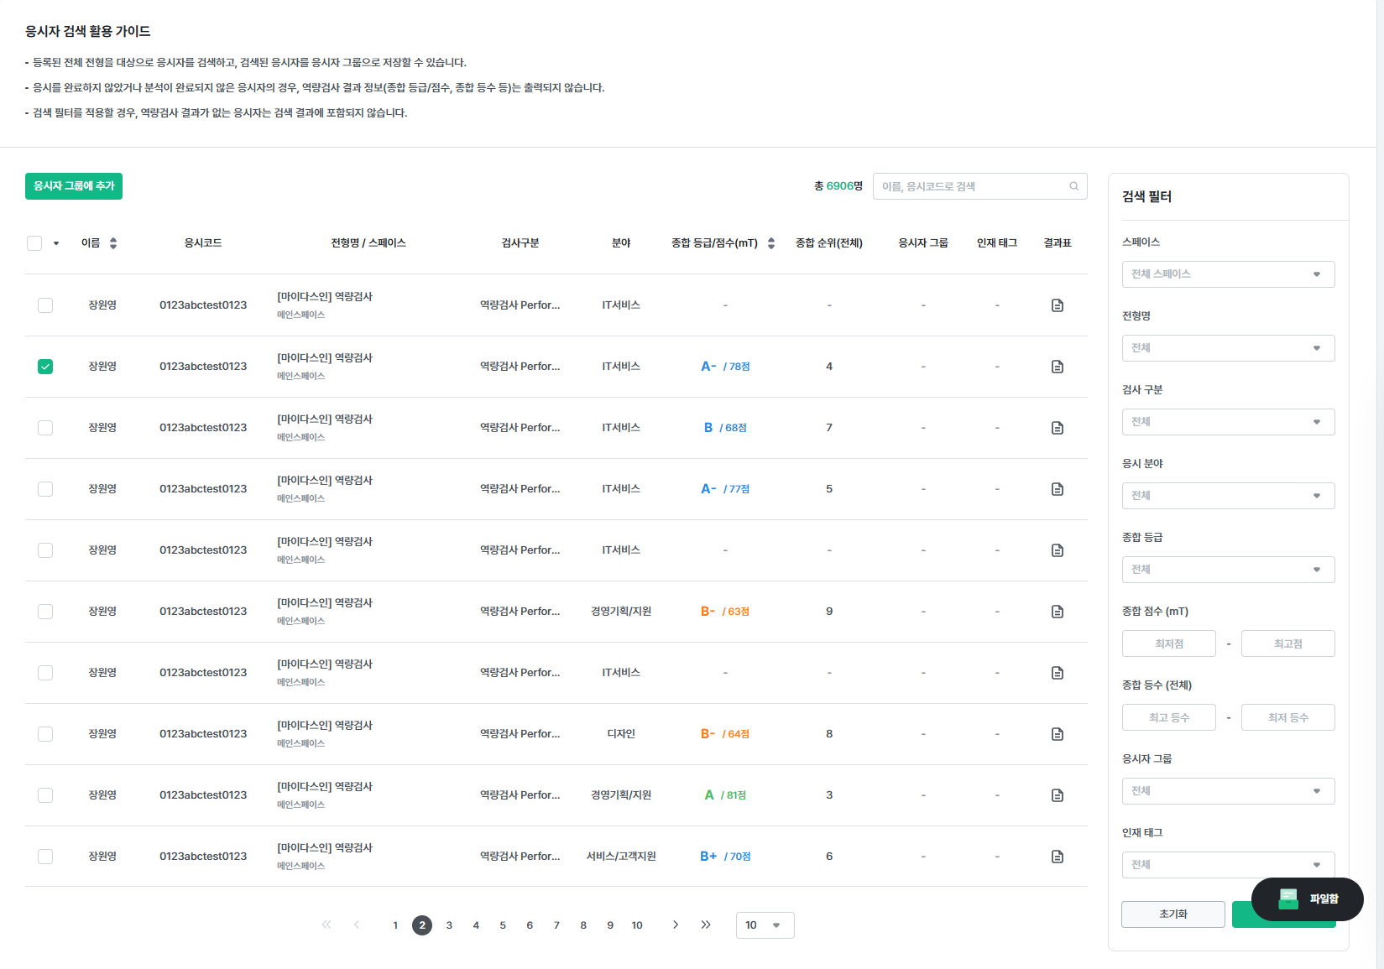This screenshot has width=1384, height=969.
Task: Open result report for the 70점 applicant
Action: click(x=1057, y=857)
